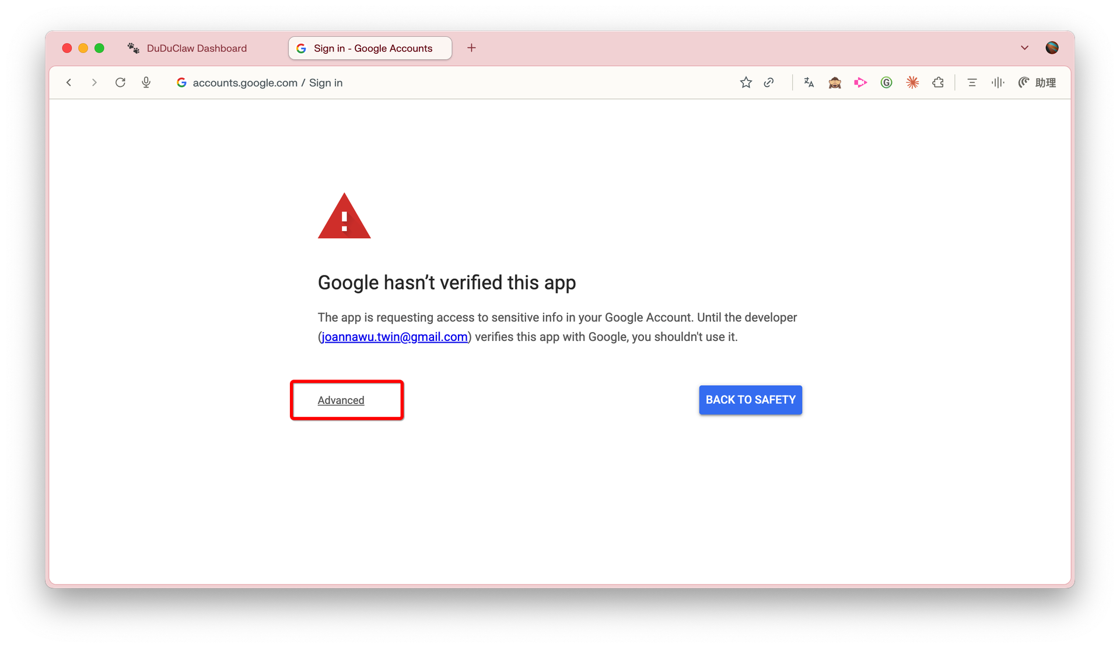
Task: Select the Sign in - Google Accounts tab
Action: pos(370,48)
